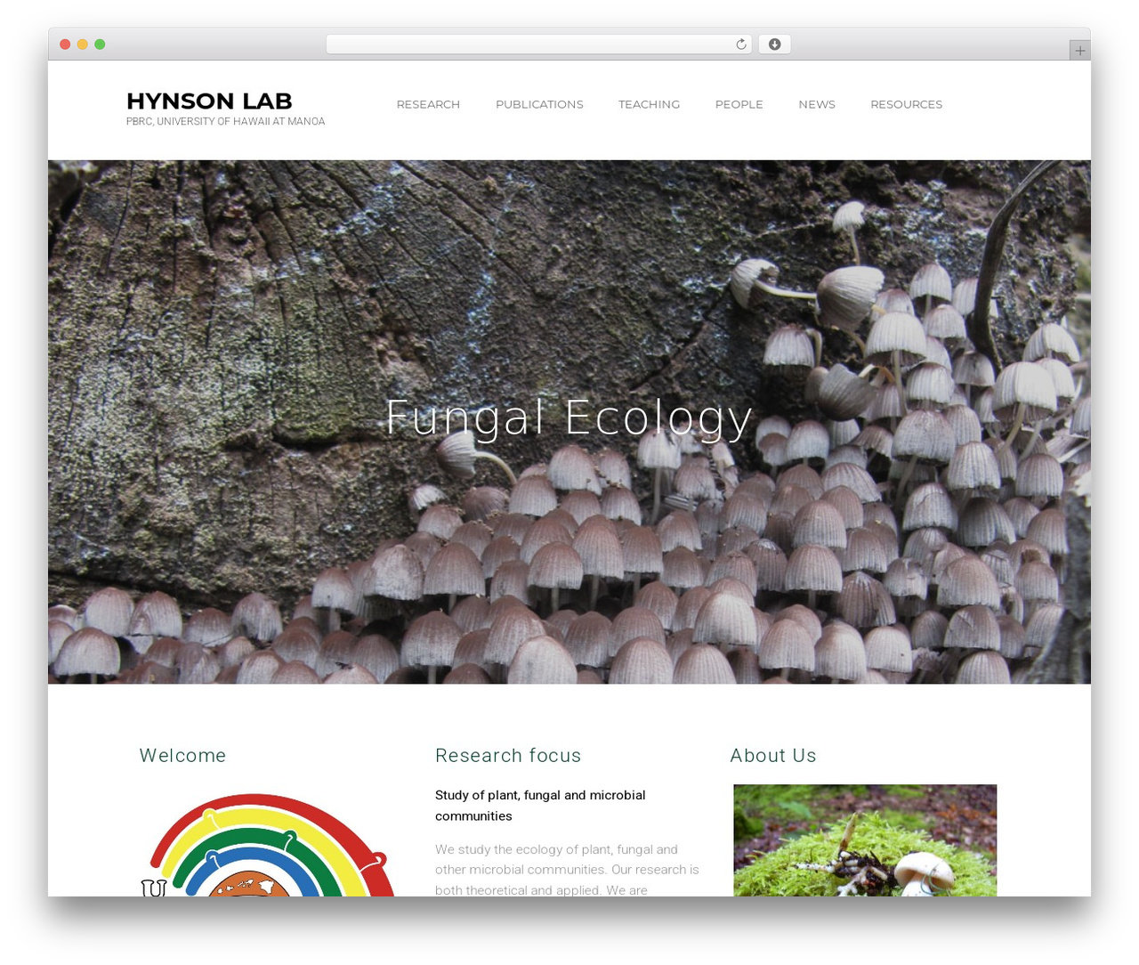Screen dimensions: 1139x965
Task: Open the News section
Action: click(817, 104)
